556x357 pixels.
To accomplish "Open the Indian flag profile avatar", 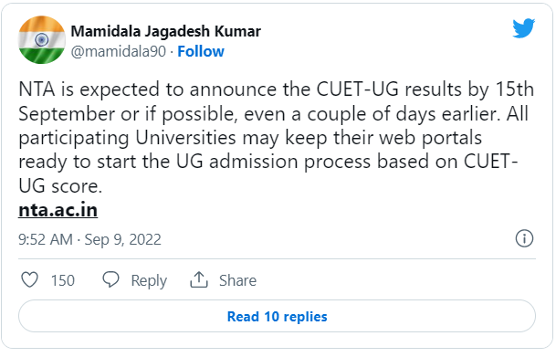I will point(42,39).
